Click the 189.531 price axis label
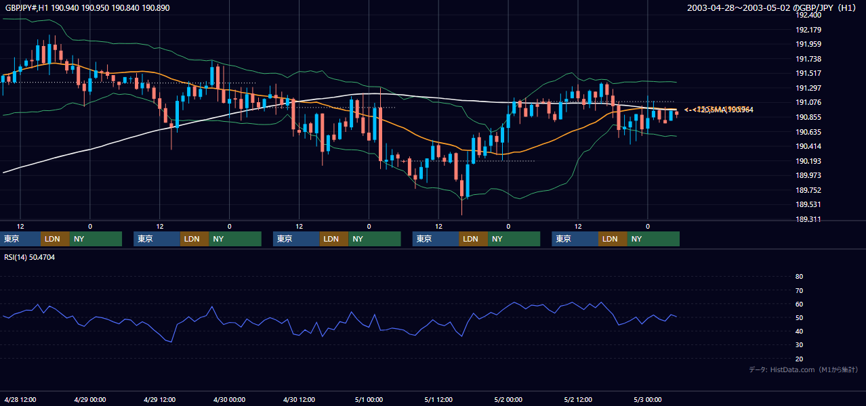 pos(808,204)
